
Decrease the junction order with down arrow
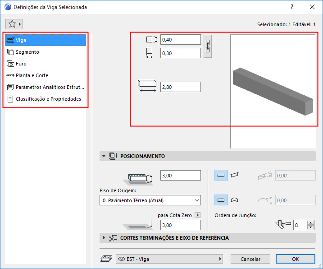(310, 227)
